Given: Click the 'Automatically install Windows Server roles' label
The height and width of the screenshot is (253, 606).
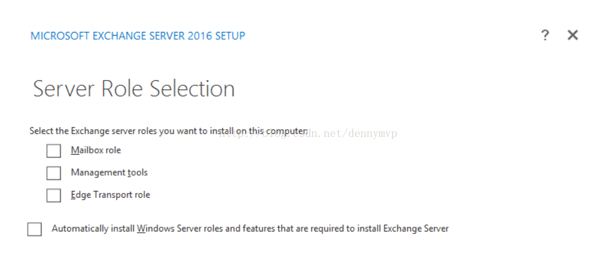Looking at the screenshot, I should (x=250, y=228).
